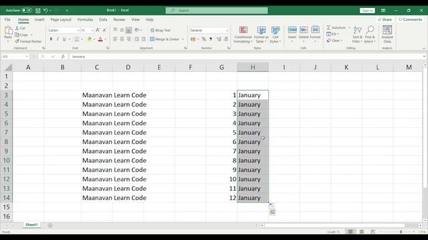Activate the Format Painter brush
The height and width of the screenshot is (240, 428).
pyautogui.click(x=17, y=41)
